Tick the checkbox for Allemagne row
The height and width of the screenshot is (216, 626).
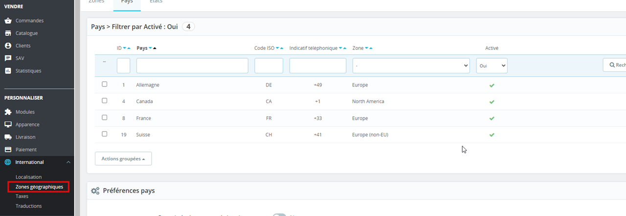tap(104, 84)
